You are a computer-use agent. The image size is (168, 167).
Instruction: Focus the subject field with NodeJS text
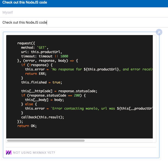tap(81, 23)
